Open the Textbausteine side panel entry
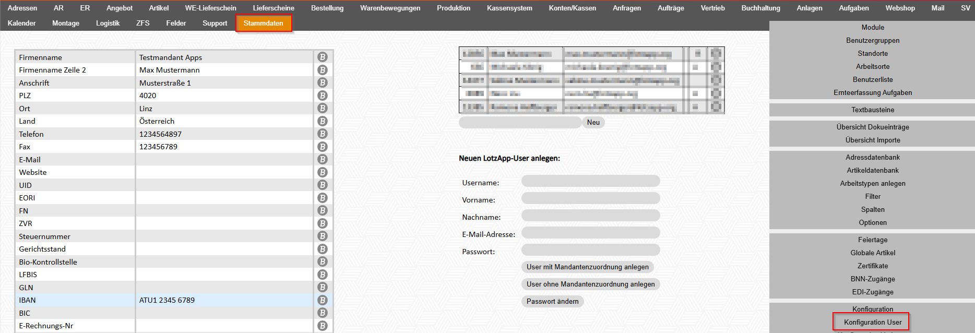This screenshot has width=975, height=333. (x=873, y=110)
